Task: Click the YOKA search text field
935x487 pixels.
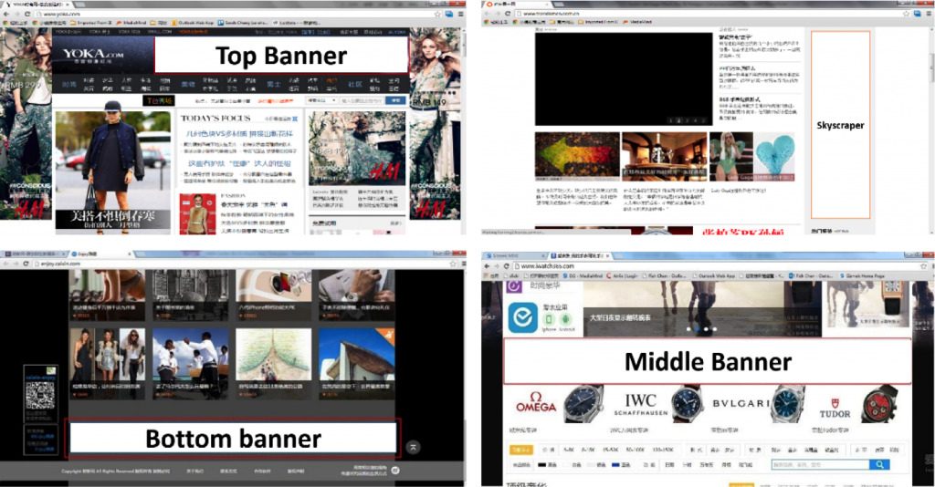Action: [x=362, y=100]
